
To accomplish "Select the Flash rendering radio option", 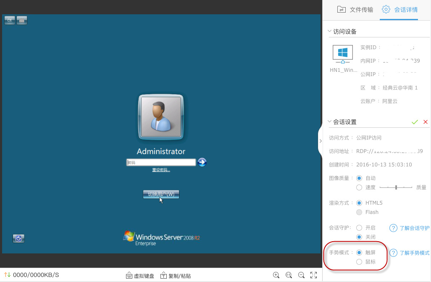I will 359,212.
